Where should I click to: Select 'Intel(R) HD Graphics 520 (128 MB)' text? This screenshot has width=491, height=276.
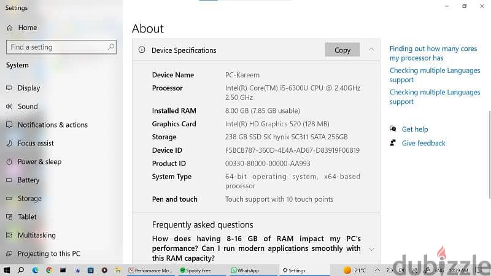pos(277,125)
